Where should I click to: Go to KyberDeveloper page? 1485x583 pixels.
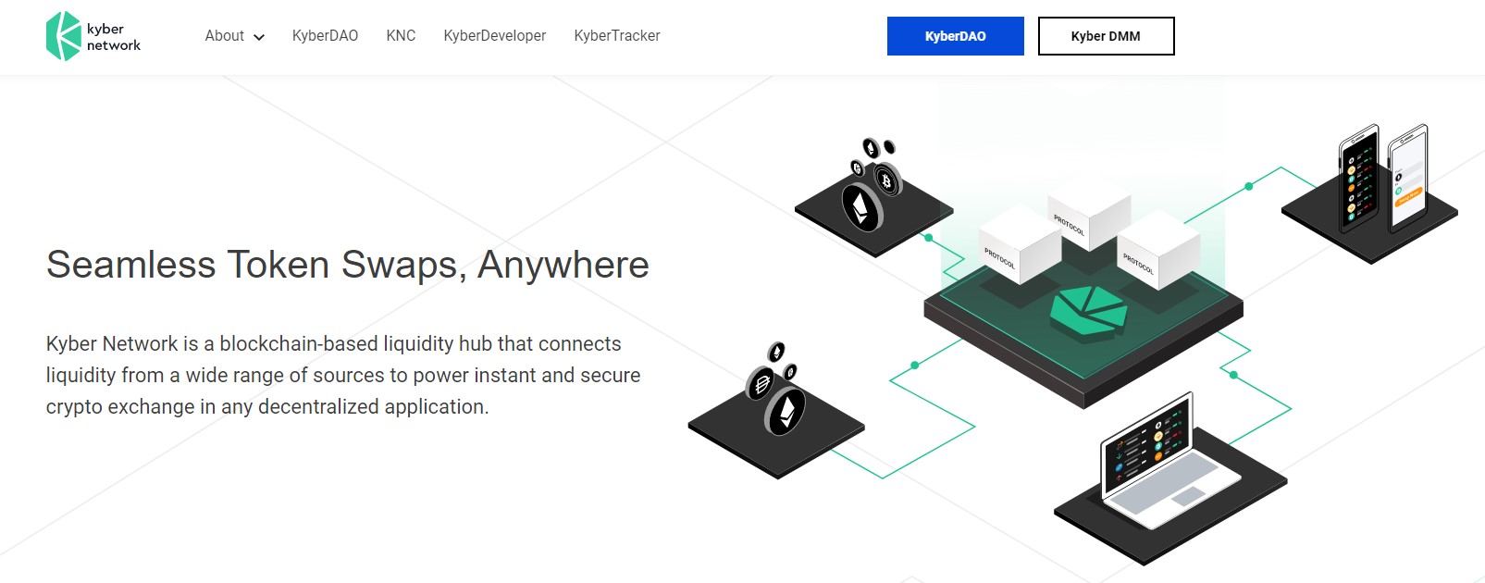pos(495,36)
